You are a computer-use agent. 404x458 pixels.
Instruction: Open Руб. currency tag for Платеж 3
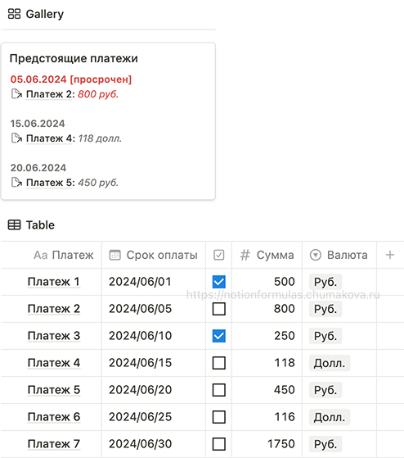pos(325,336)
